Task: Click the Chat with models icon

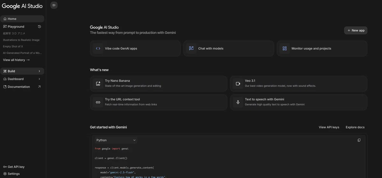Action: point(191,49)
